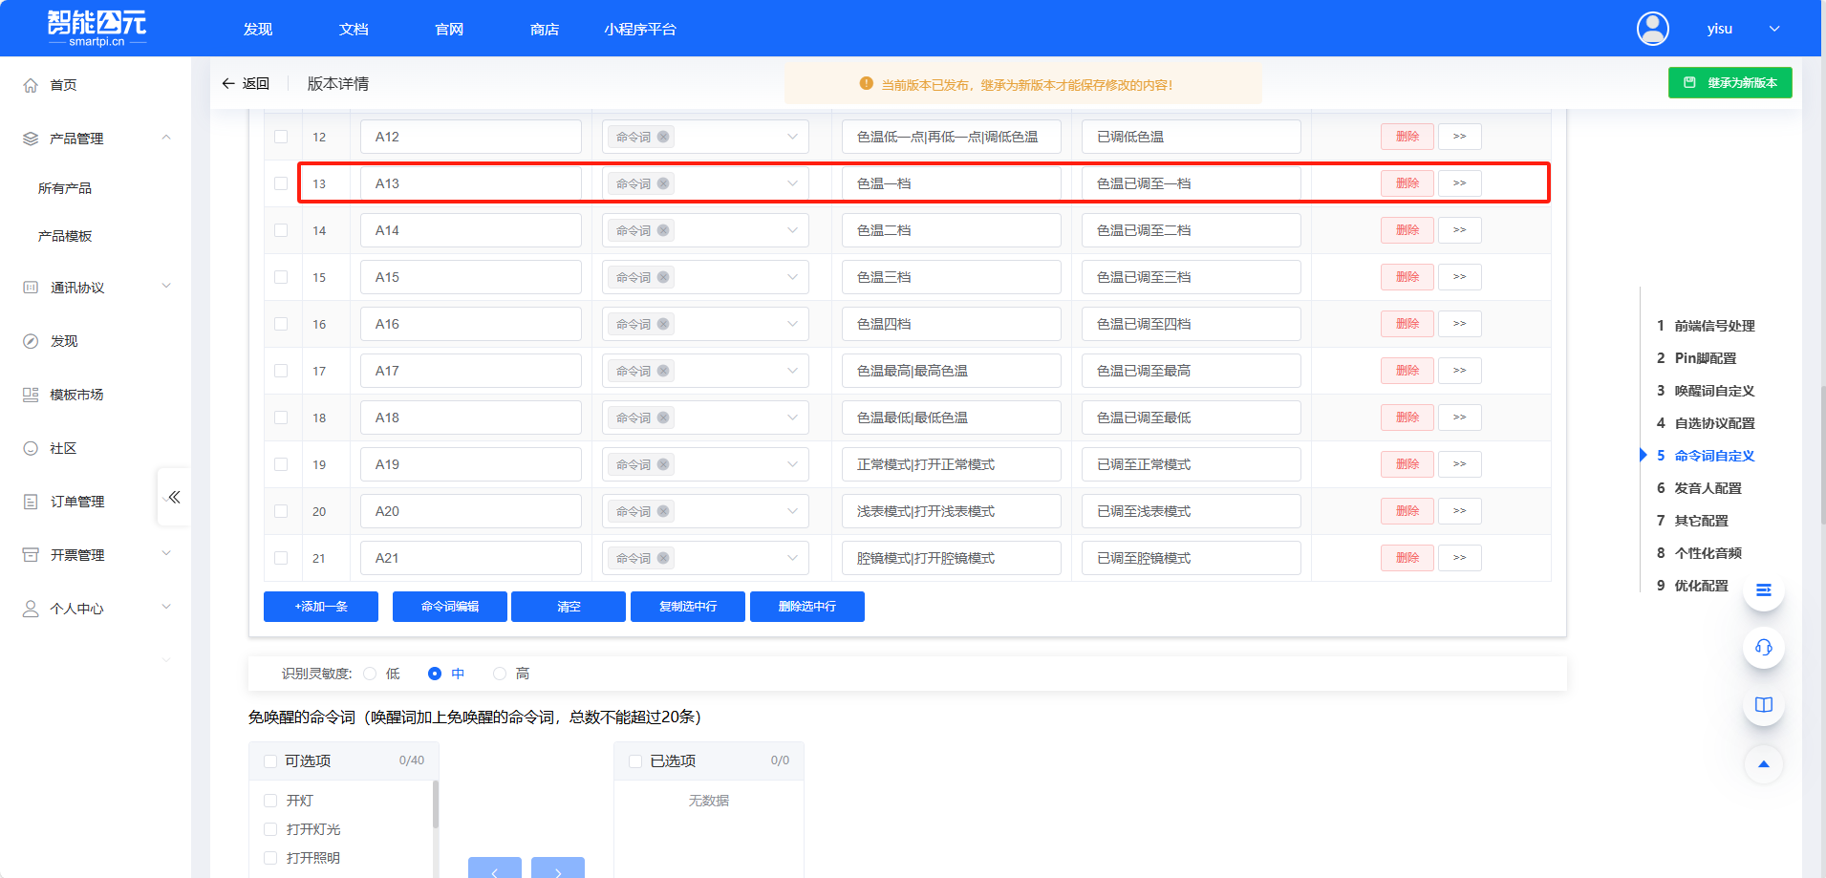Click the back-to-top arrow floating icon
This screenshot has height=878, width=1826.
[x=1763, y=764]
